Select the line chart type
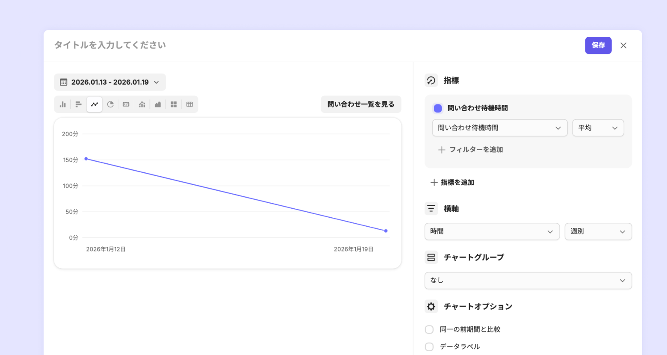667x355 pixels. tap(94, 104)
